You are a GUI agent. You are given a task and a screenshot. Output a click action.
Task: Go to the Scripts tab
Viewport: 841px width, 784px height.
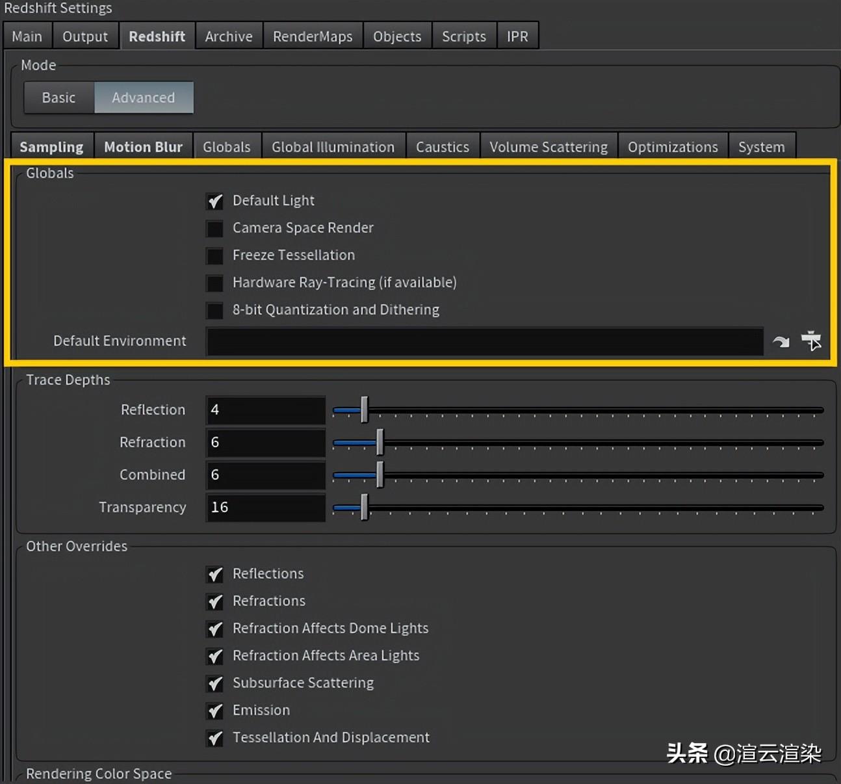click(x=464, y=36)
